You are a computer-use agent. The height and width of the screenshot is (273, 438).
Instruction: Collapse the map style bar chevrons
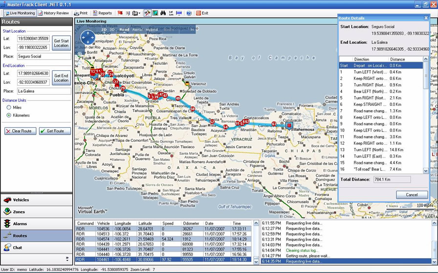click(x=192, y=29)
